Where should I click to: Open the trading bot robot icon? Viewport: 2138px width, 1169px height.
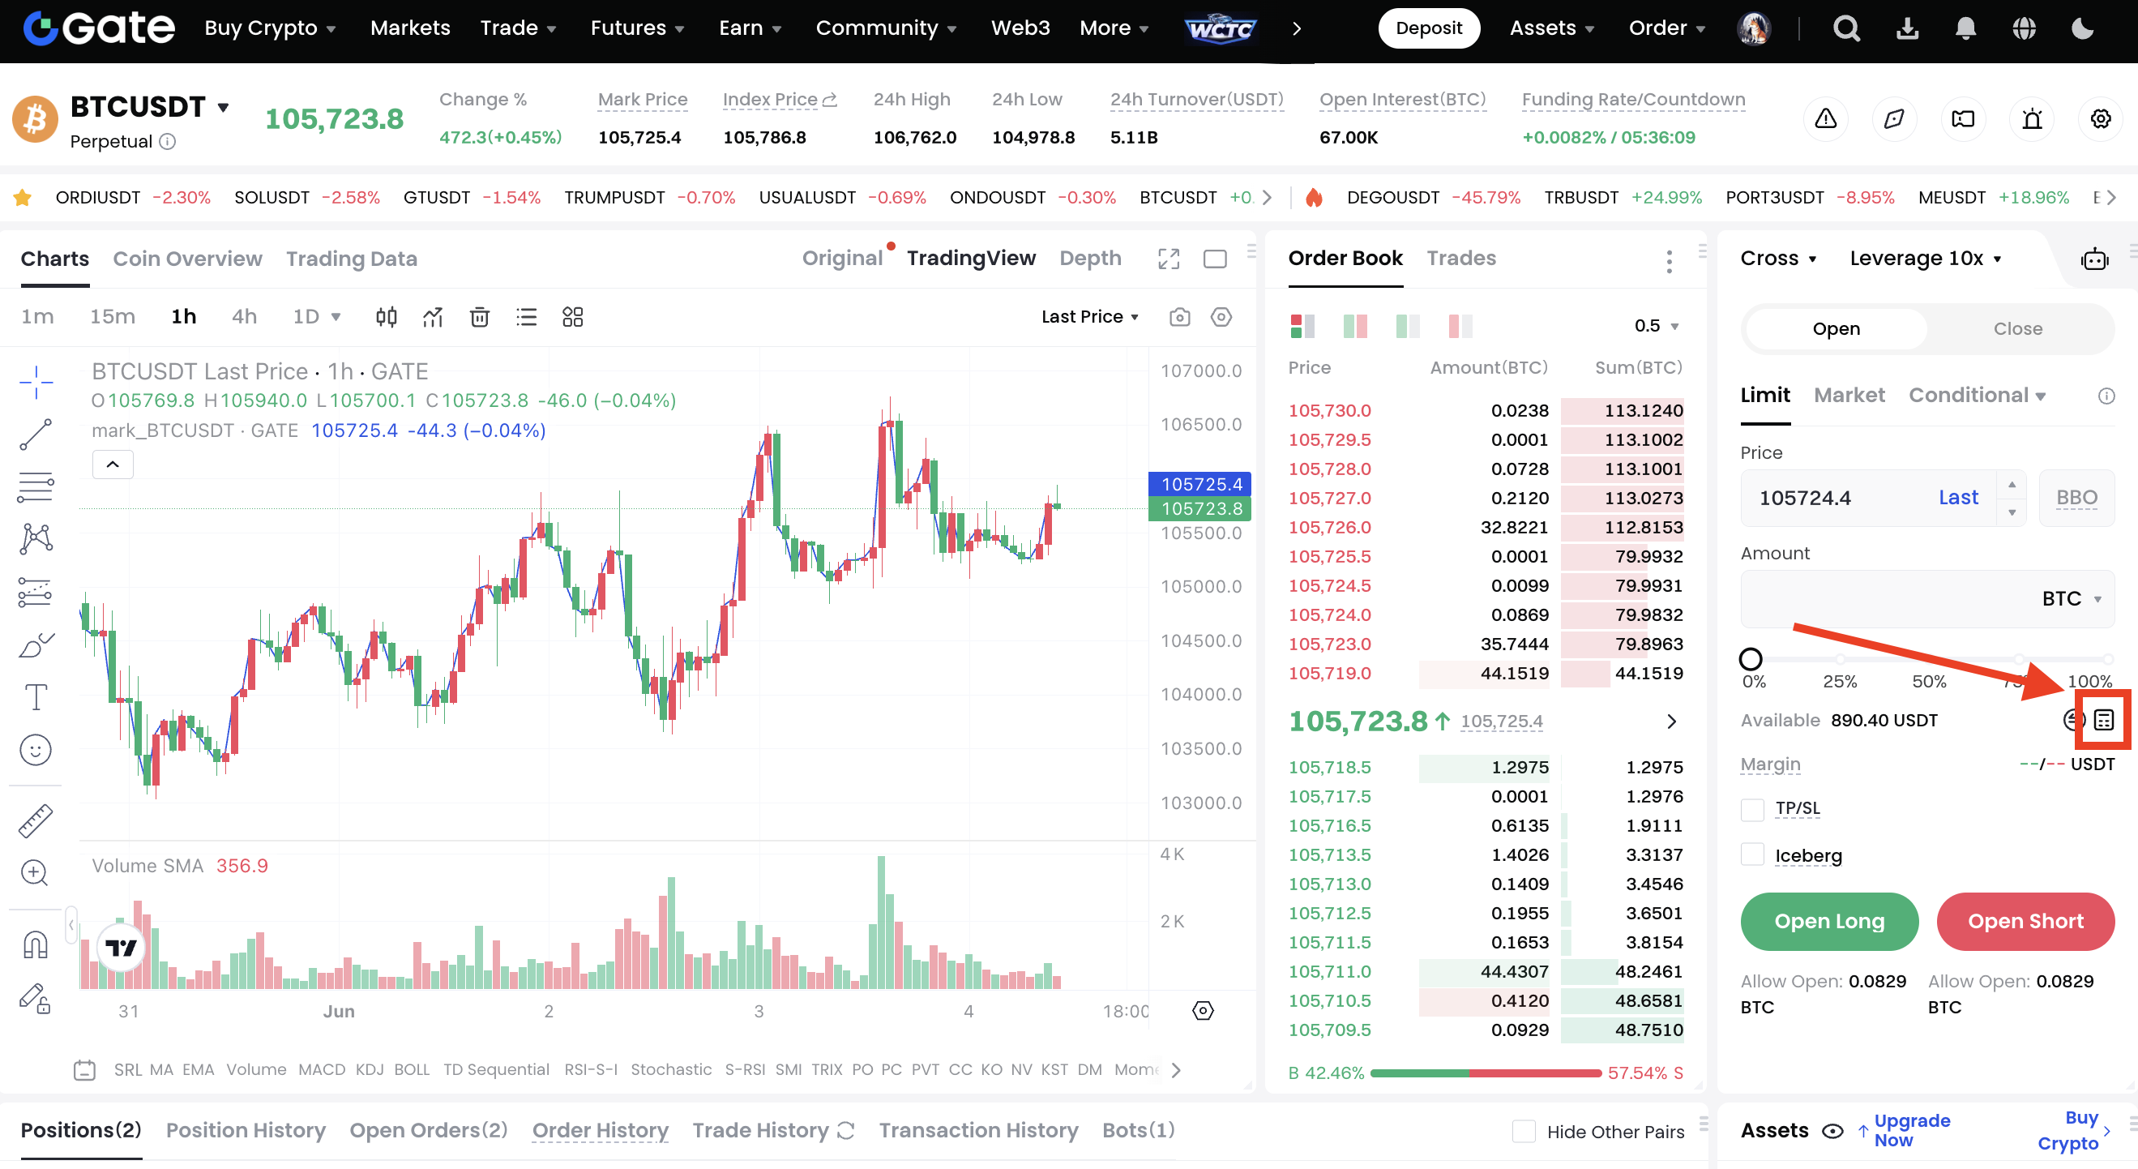(2094, 260)
